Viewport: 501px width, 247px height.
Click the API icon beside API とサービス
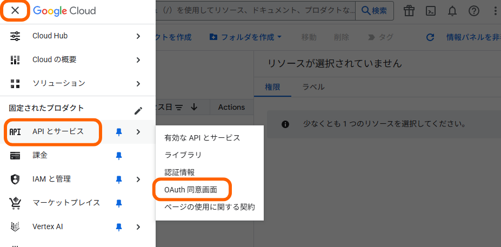click(15, 132)
